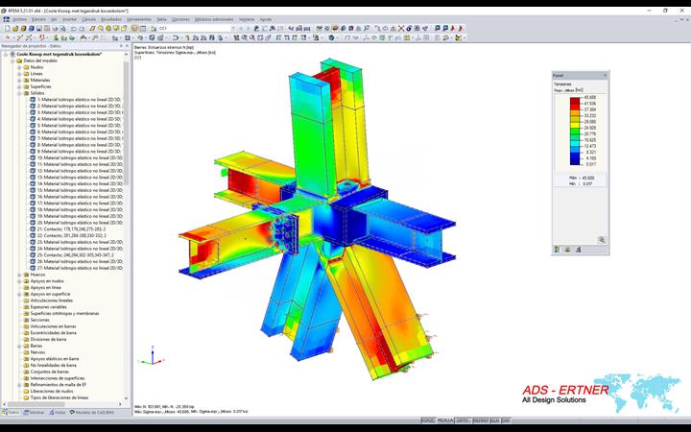Select Nervios folder in navigator
This screenshot has height=432, width=691.
35,352
